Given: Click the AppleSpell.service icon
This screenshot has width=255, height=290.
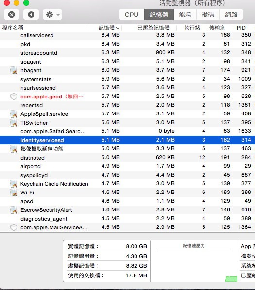Looking at the screenshot, I should pyautogui.click(x=14, y=114).
